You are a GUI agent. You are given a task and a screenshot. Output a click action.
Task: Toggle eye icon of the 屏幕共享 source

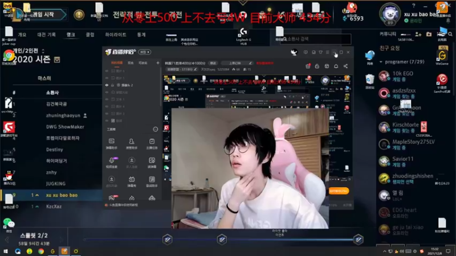[x=107, y=92]
